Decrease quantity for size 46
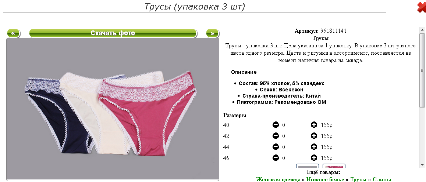 (276, 158)
